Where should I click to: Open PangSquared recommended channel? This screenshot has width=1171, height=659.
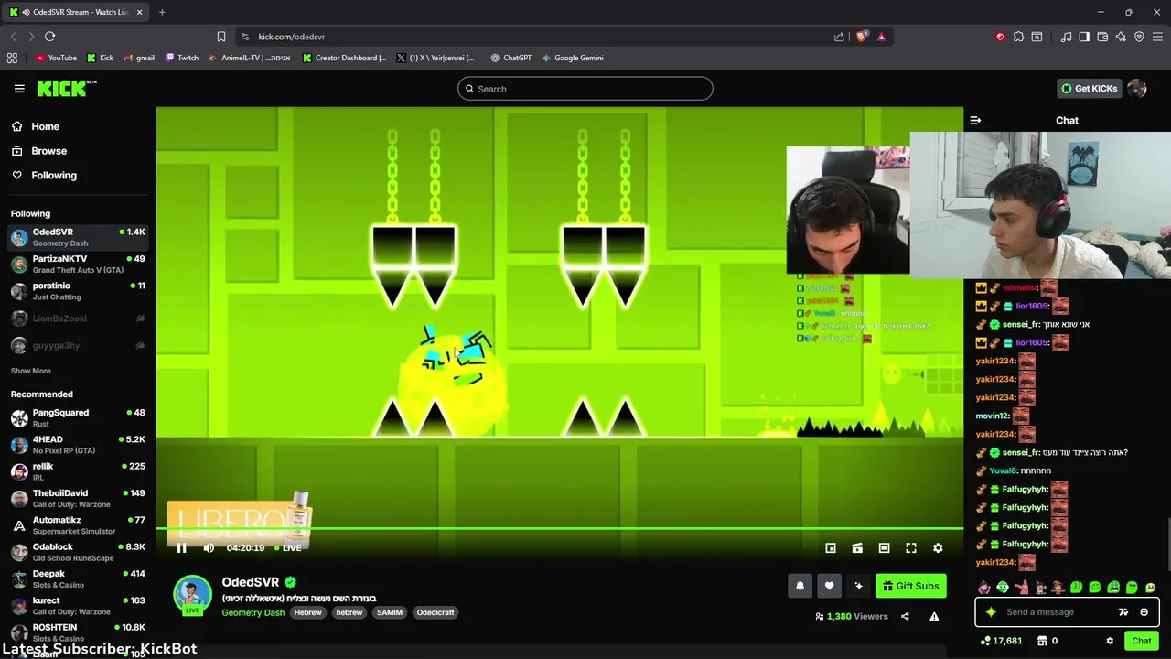pos(78,418)
